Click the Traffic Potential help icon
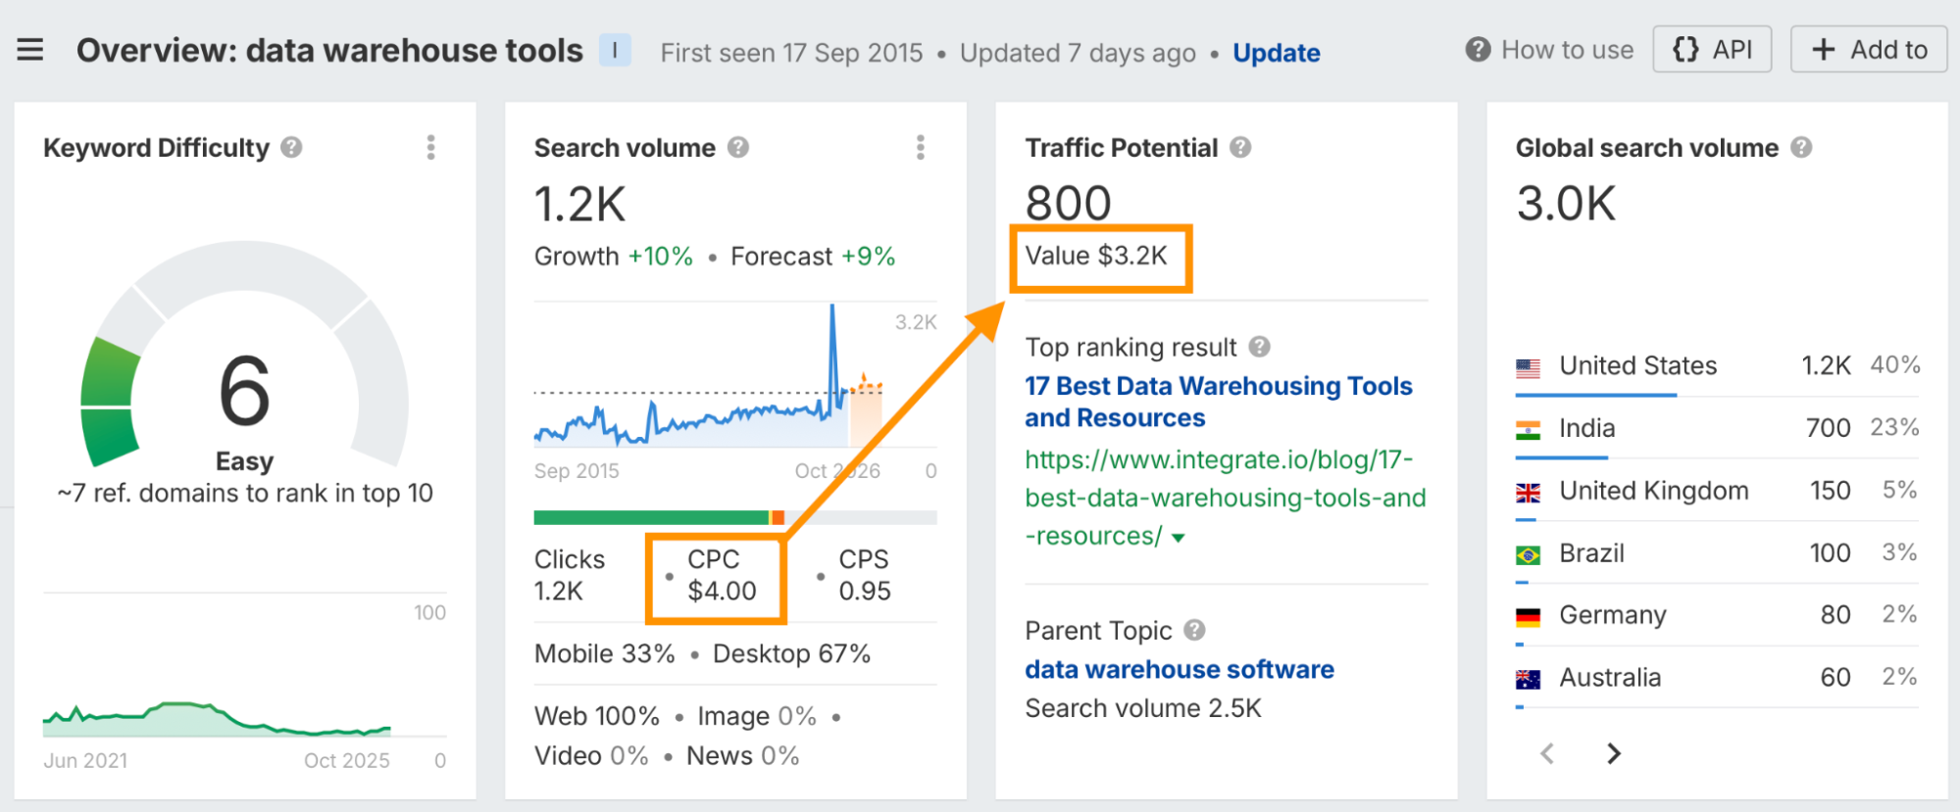The height and width of the screenshot is (812, 1960). click(x=1240, y=148)
